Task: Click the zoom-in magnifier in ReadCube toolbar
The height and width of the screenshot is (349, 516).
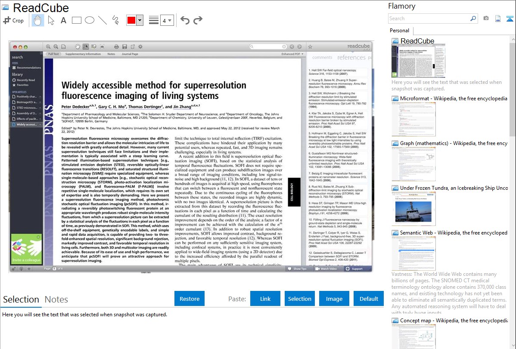Action: [x=48, y=47]
